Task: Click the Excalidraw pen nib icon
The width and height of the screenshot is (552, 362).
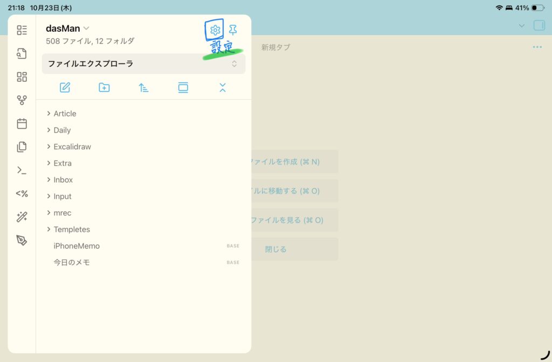Action: tap(22, 240)
